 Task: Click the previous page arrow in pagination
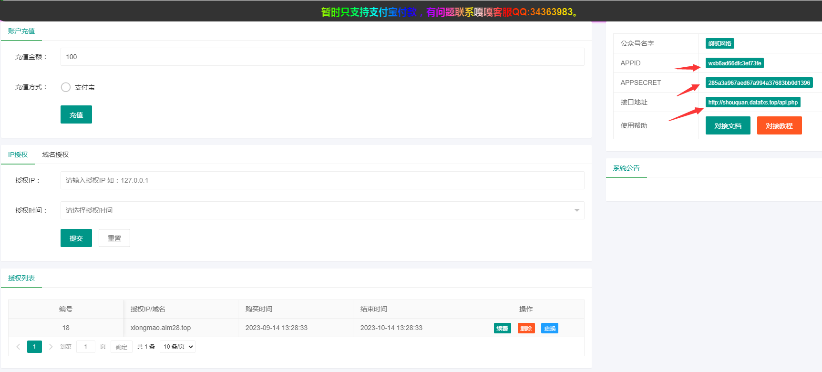point(18,347)
